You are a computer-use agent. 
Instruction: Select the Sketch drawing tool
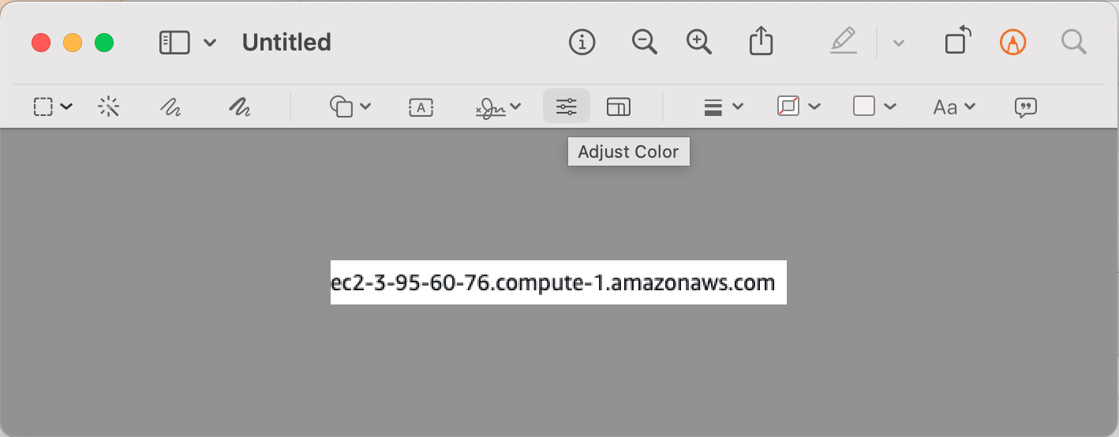[x=170, y=106]
